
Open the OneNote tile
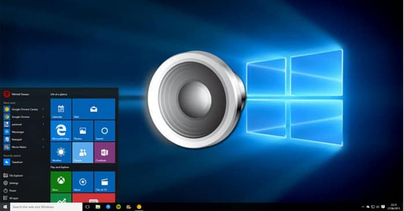pyautogui.click(x=105, y=153)
